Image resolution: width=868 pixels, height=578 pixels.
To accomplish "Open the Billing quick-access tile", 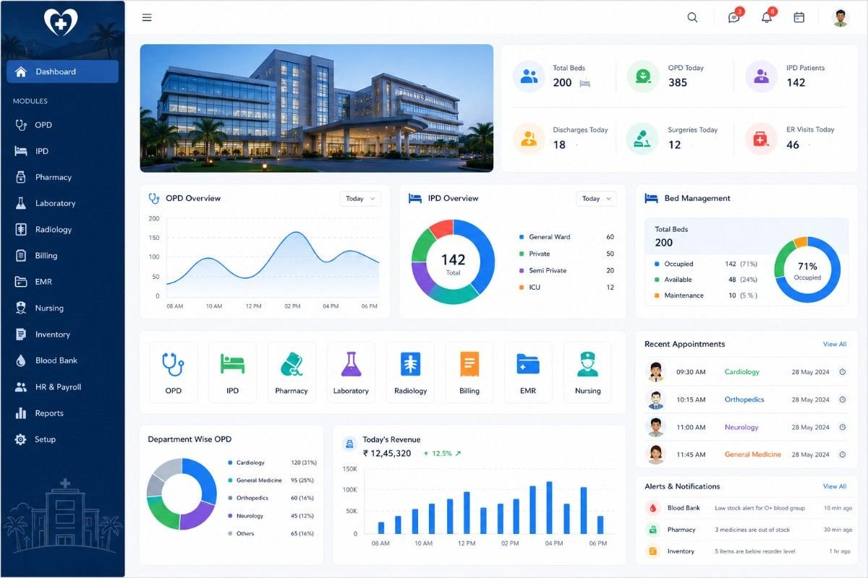I will [x=469, y=372].
